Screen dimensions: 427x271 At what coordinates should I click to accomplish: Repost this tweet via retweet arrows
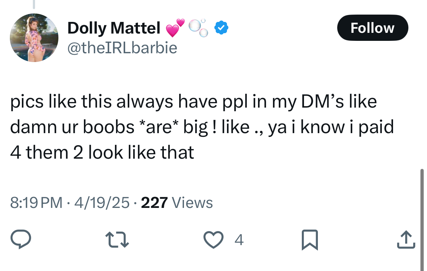click(x=117, y=239)
